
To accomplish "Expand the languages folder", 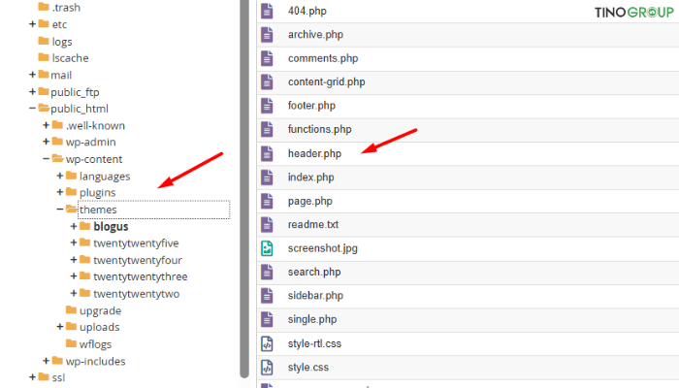I will 60,176.
